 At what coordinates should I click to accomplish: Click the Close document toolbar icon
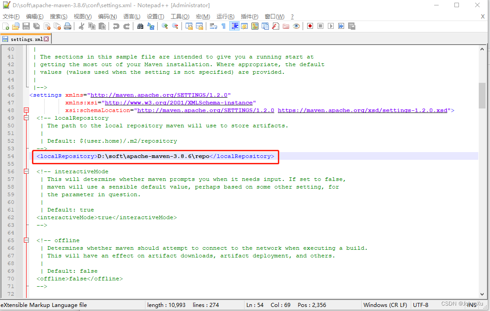47,26
